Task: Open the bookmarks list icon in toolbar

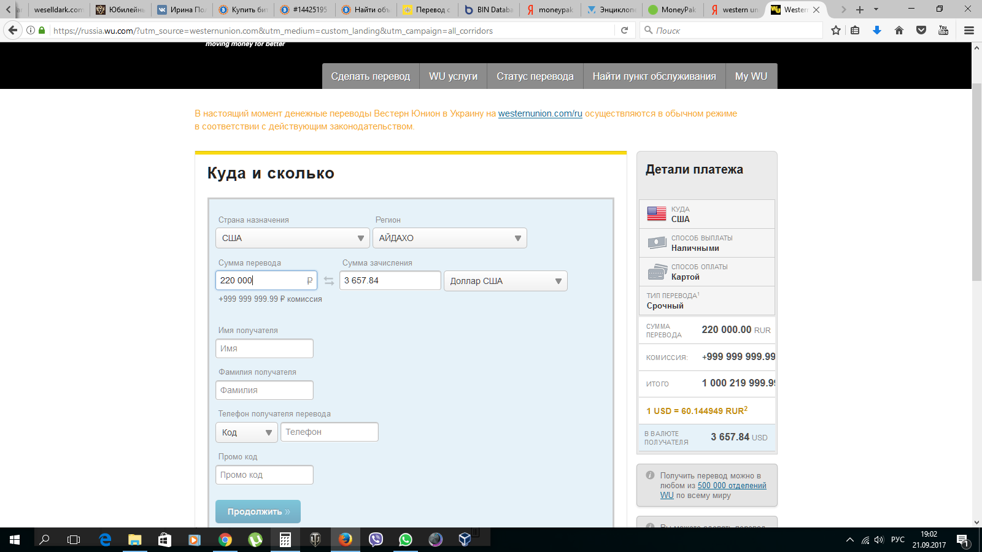Action: click(x=855, y=30)
